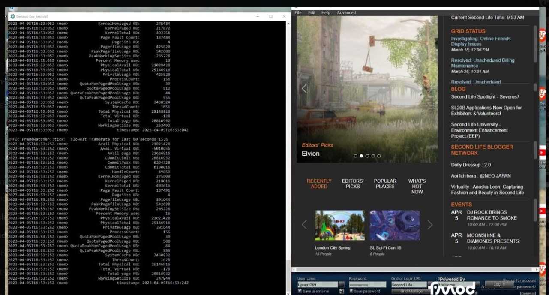
Task: Enable the Save password checkbox
Action: (x=352, y=291)
